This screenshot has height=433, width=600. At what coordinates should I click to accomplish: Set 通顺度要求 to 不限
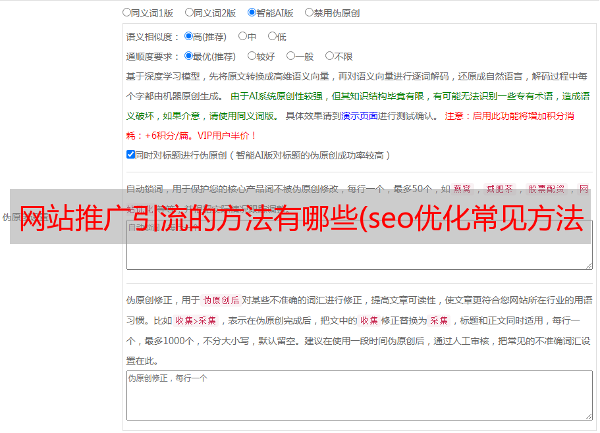coord(329,56)
